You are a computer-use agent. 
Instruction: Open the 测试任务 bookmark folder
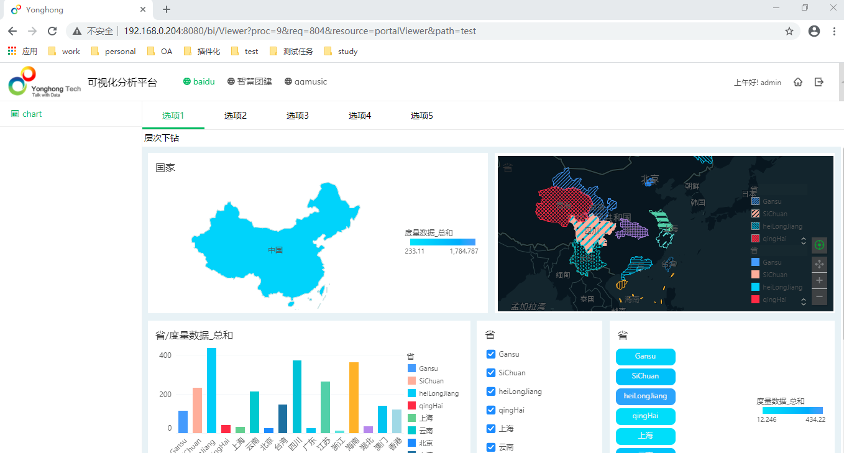pos(291,52)
